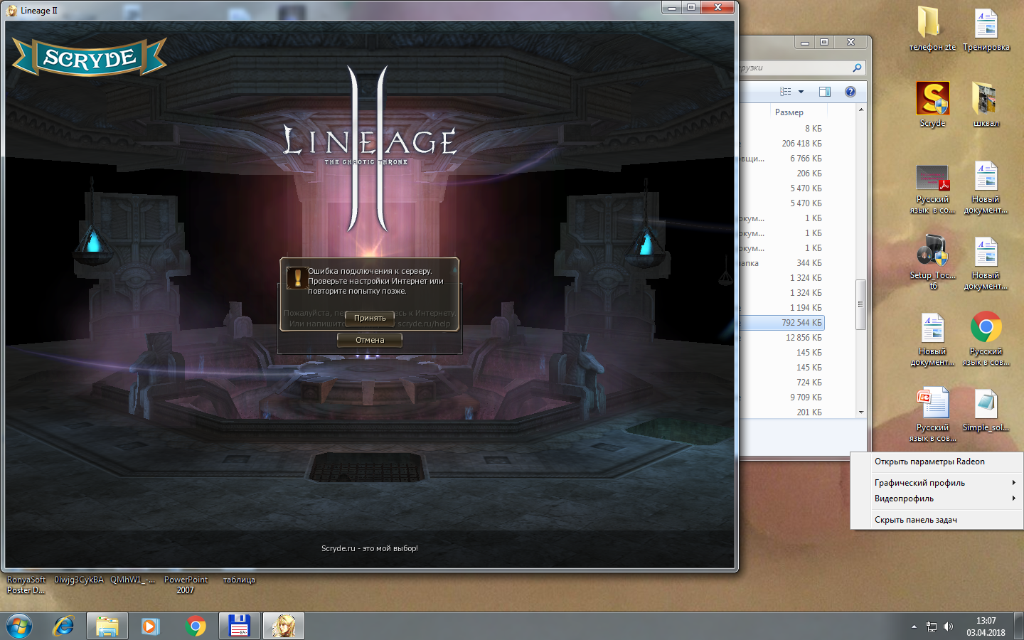Toggle the Explorer preview pane

[825, 92]
